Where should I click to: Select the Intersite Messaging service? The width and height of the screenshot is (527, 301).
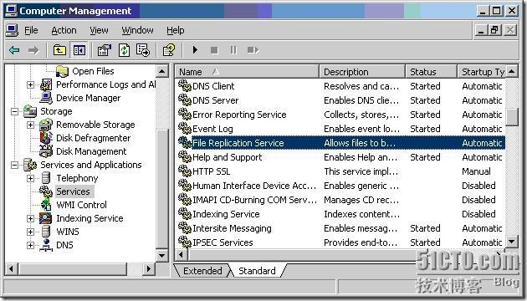(x=340, y=228)
